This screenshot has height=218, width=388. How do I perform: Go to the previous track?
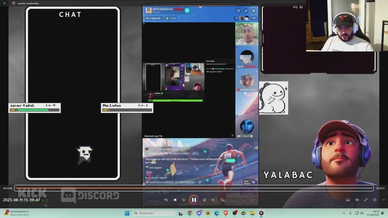click(x=175, y=200)
